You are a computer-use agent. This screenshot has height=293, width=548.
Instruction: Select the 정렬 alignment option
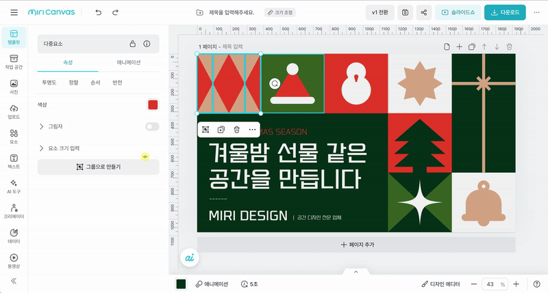point(73,82)
